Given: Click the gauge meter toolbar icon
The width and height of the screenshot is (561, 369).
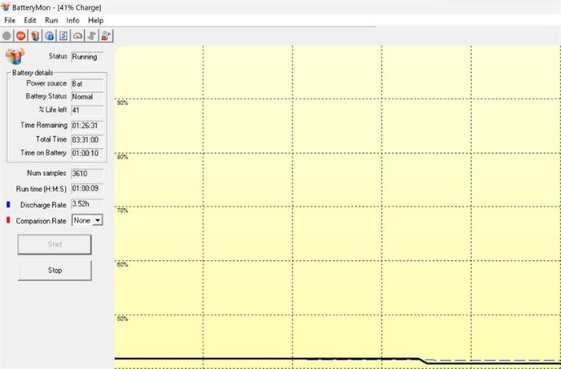Looking at the screenshot, I should [78, 35].
